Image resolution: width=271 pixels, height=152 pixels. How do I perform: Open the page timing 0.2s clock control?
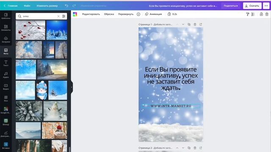point(172,14)
